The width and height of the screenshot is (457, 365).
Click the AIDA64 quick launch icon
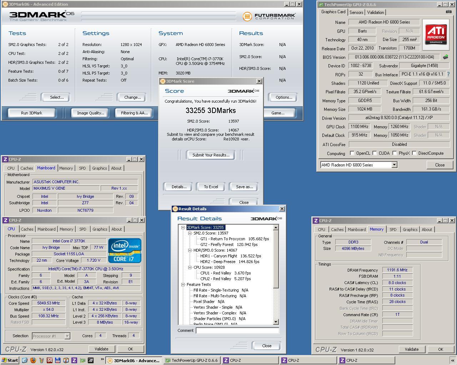[x=50, y=360]
